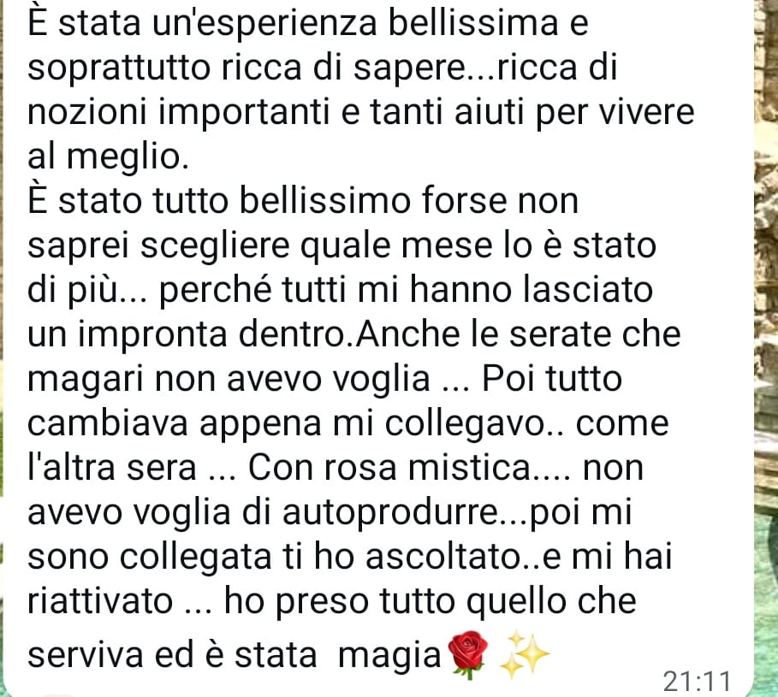Click the word "serviva" in the last line
778x697 pixels.
point(86,655)
